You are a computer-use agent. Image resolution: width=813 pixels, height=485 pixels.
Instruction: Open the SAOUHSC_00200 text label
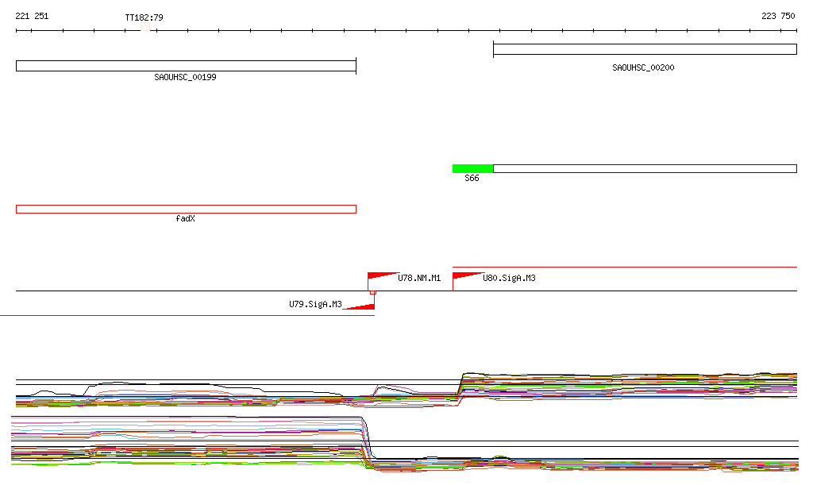[643, 67]
